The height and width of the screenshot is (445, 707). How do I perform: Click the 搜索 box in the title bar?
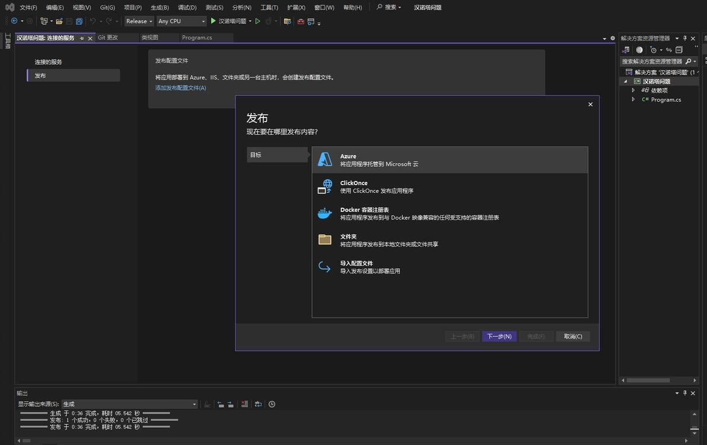pos(389,7)
